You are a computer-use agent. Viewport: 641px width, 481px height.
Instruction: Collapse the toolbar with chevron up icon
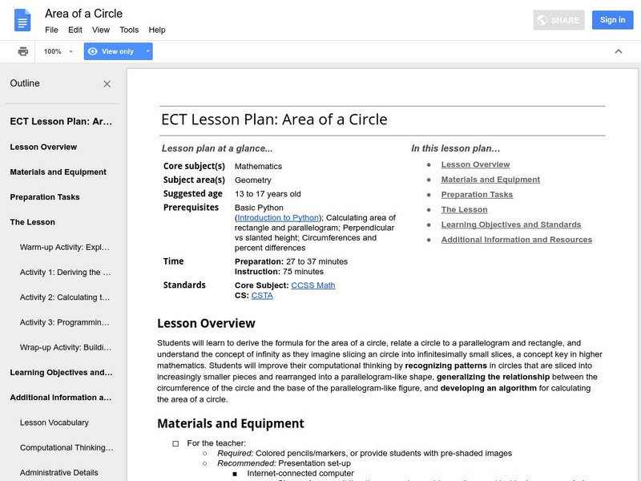pos(618,51)
